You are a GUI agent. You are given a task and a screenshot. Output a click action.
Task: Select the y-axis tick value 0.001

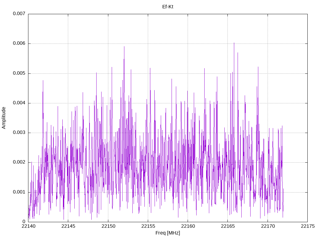[19, 192]
